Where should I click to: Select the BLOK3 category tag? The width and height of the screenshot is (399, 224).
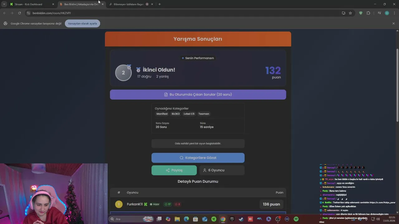(x=175, y=114)
